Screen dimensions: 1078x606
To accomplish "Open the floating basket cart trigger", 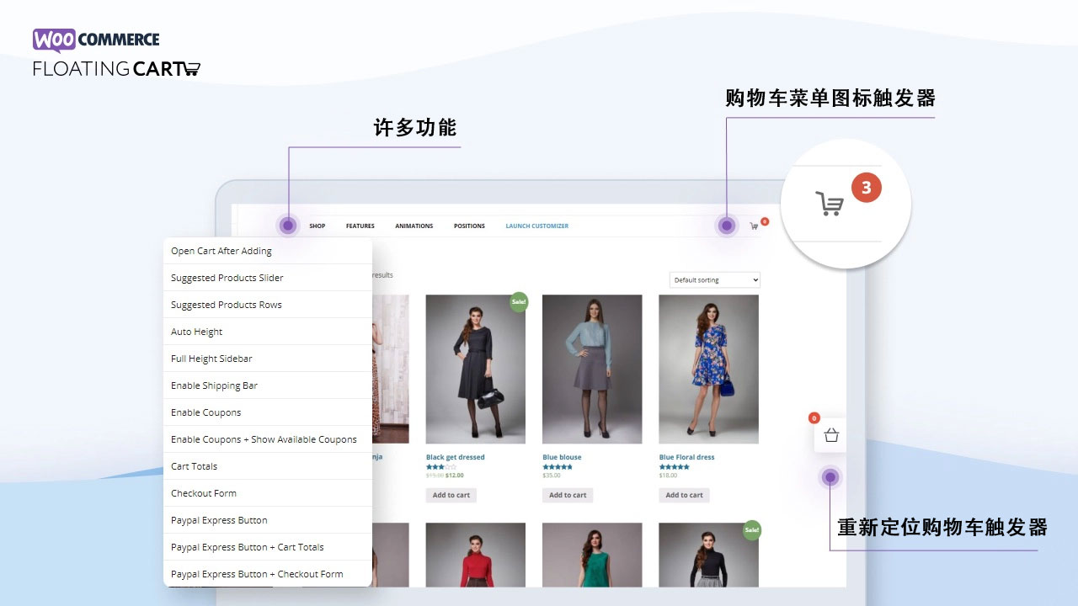I will point(830,435).
